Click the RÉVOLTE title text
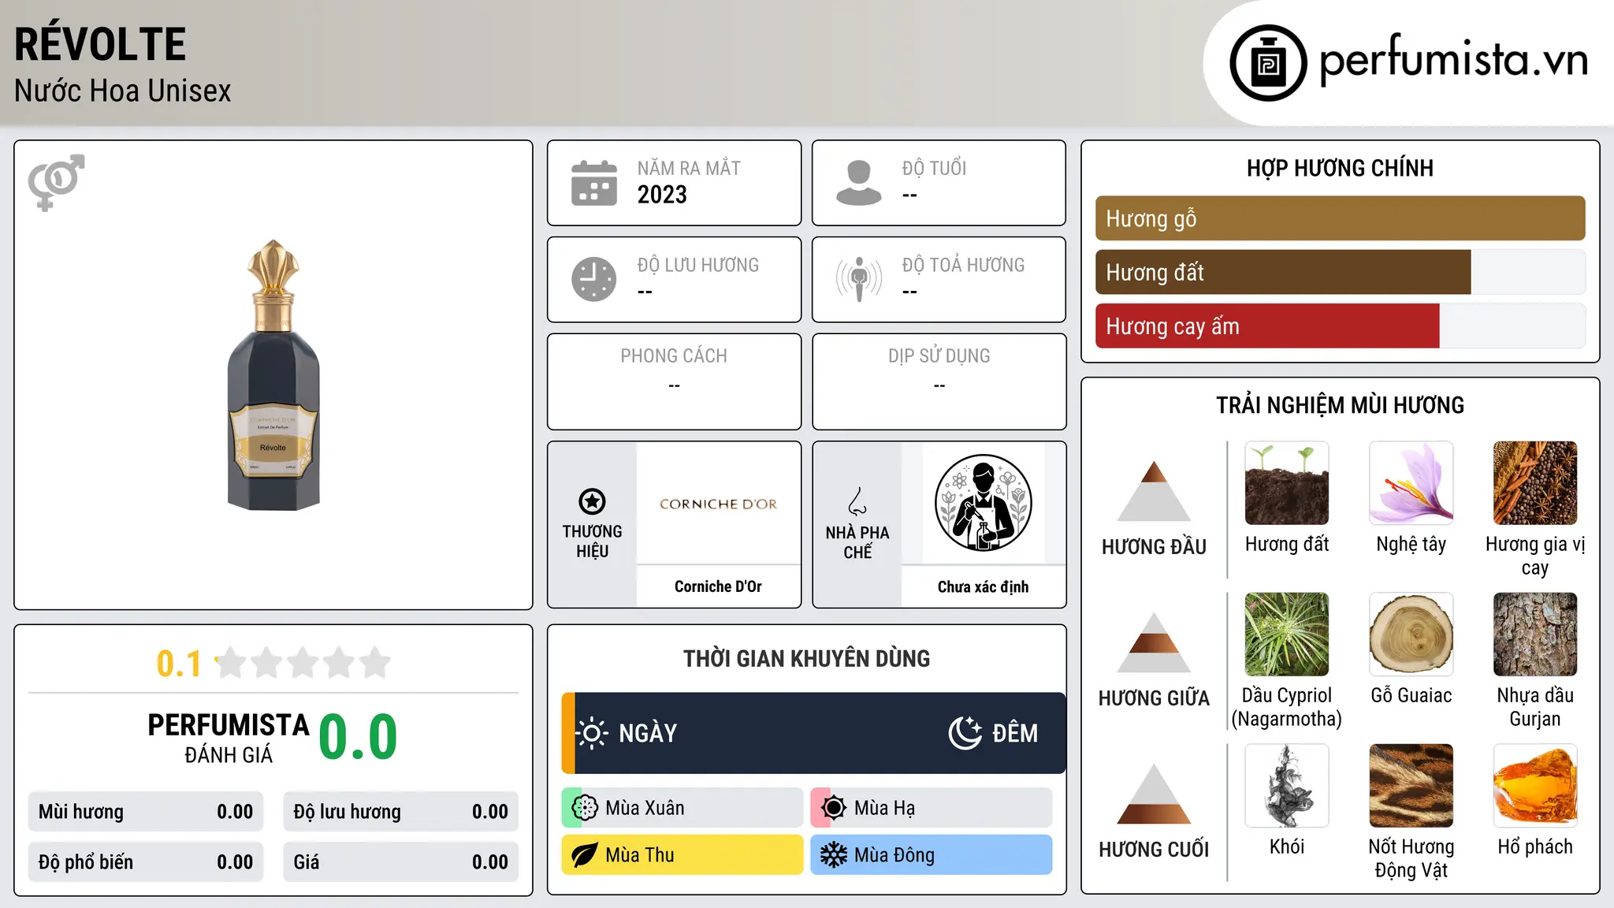The image size is (1614, 908). point(100,44)
